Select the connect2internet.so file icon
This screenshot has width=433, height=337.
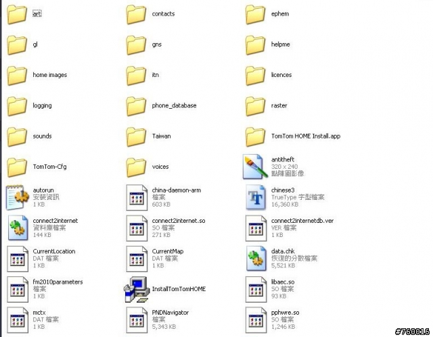[x=137, y=228]
